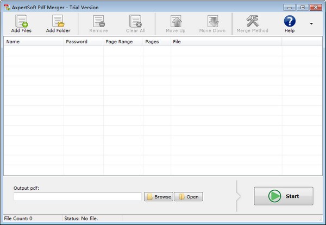Click the 'Status: No file.' status text
The height and width of the screenshot is (225, 326).
81,218
